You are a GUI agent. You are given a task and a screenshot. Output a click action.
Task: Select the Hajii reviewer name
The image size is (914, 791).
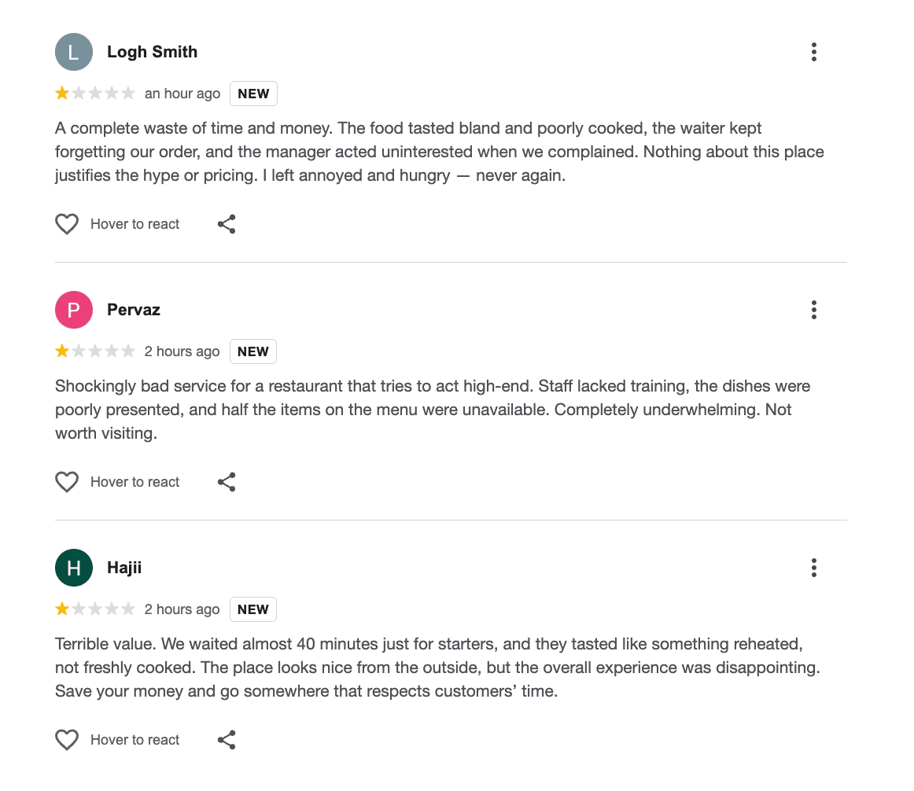pyautogui.click(x=124, y=568)
